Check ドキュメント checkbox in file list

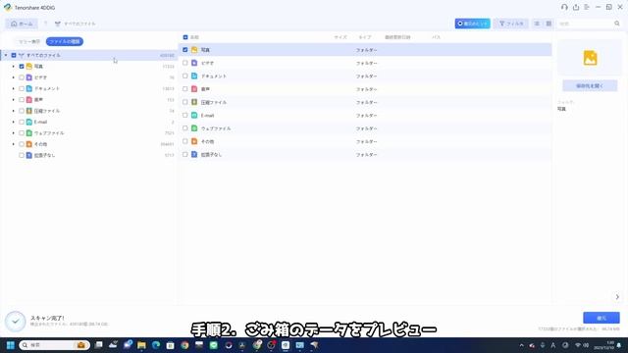point(185,76)
